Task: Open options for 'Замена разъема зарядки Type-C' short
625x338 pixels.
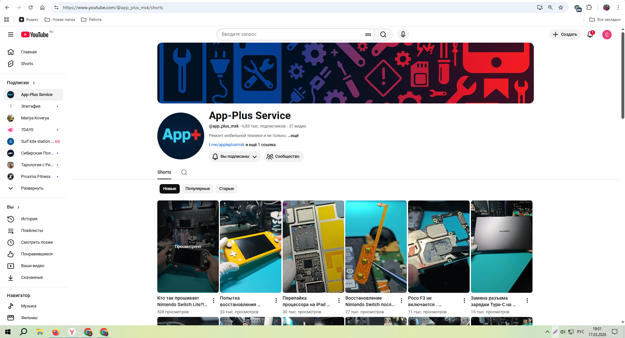Action: (527, 301)
